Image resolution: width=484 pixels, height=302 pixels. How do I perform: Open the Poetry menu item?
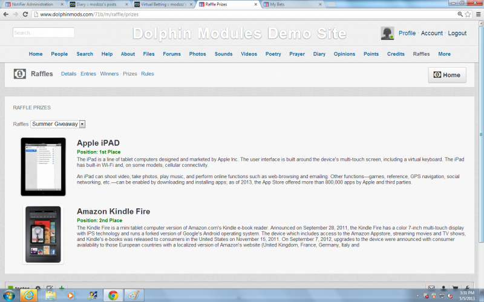(273, 54)
